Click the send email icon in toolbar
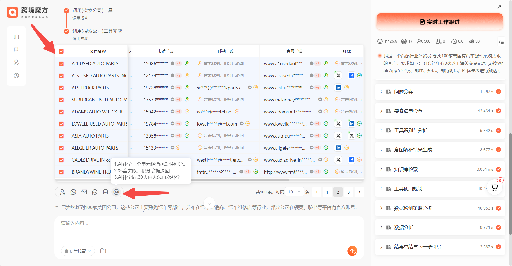 [x=84, y=192]
